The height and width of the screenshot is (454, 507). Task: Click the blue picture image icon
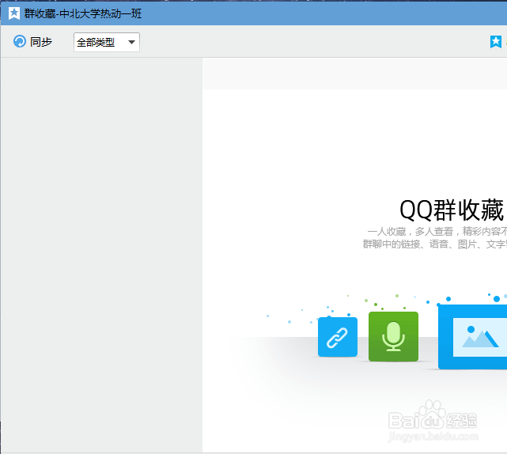coord(473,337)
